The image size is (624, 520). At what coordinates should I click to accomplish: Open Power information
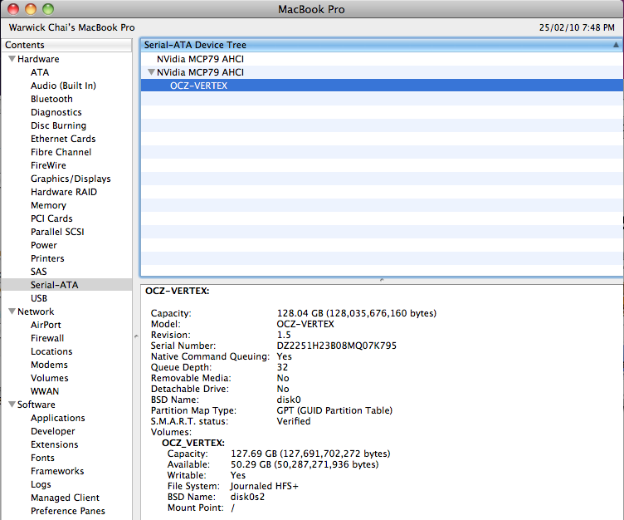point(44,245)
